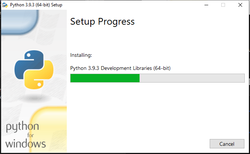This screenshot has width=250, height=154.
Task: Click the Cancel button
Action: (227, 144)
